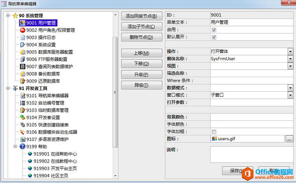
Task: Select the 9105 快速创建链接表 tree row
Action: pos(47,125)
